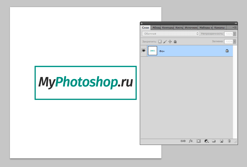Toggle lock image pixels brush icon
247x167 pixels.
tap(165, 42)
